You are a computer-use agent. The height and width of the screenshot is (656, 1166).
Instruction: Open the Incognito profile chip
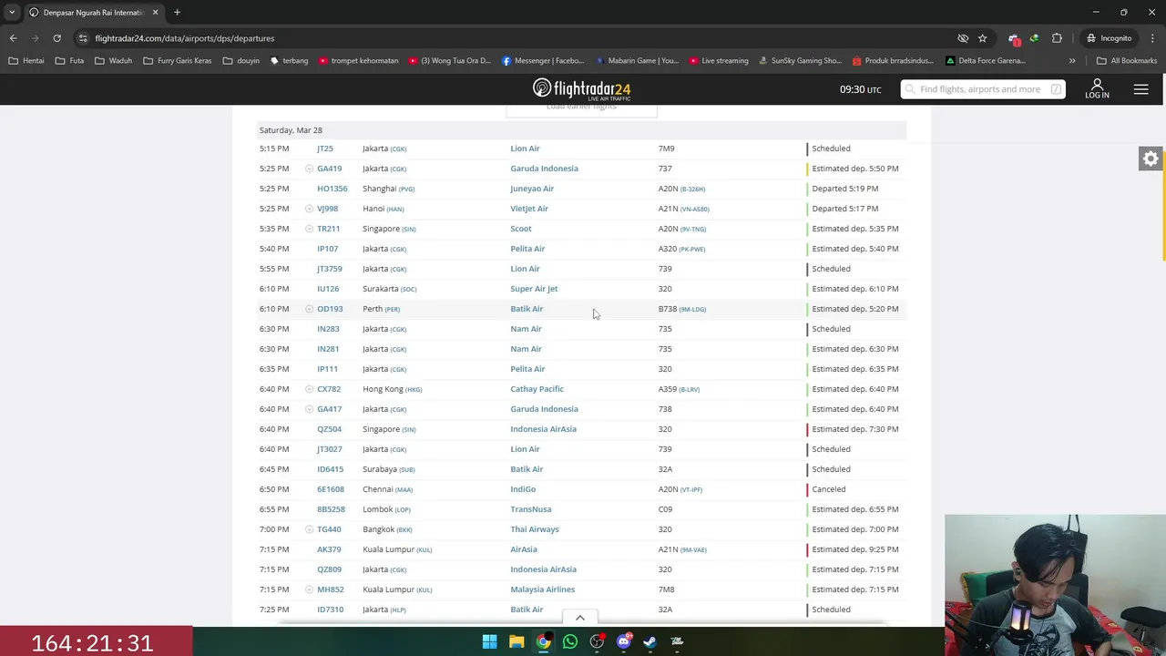(x=1109, y=38)
